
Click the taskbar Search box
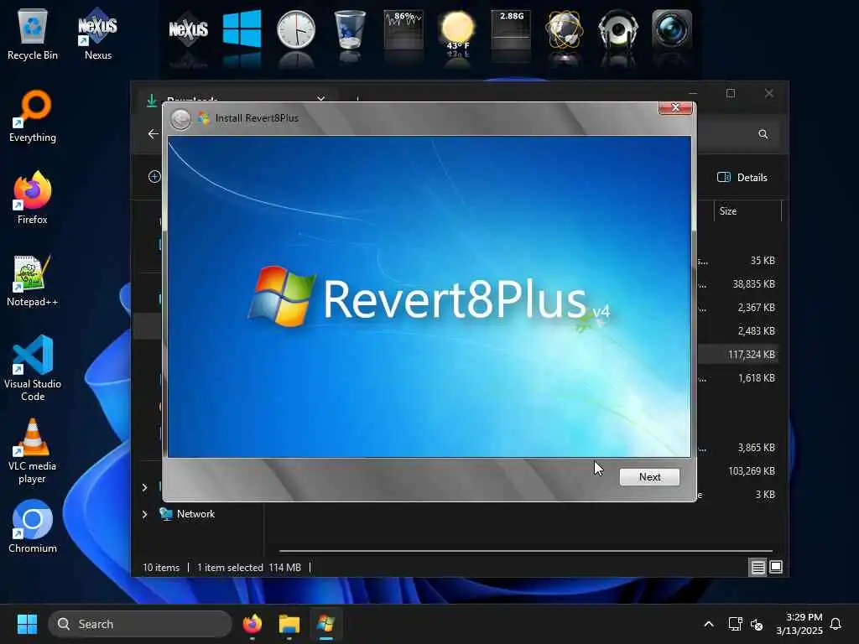[x=140, y=624]
